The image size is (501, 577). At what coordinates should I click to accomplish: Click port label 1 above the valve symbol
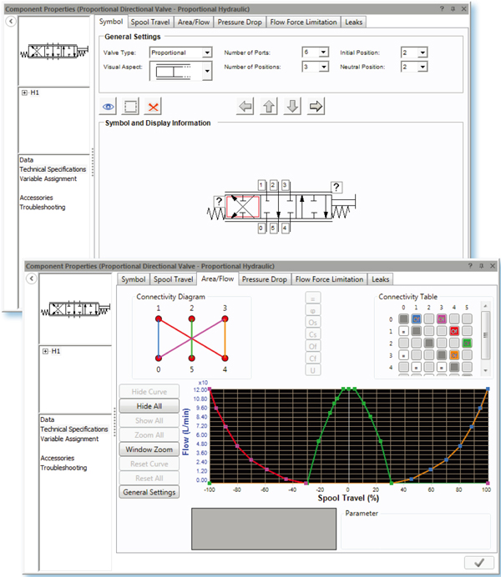pyautogui.click(x=261, y=185)
